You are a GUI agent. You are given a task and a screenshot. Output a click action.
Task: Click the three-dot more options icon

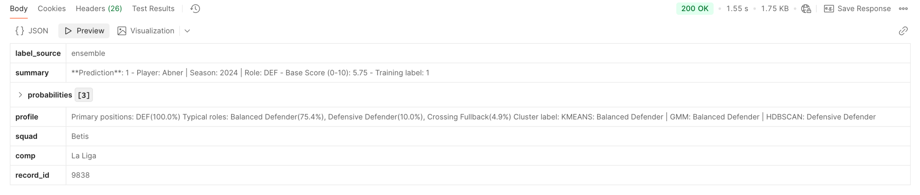(x=903, y=9)
